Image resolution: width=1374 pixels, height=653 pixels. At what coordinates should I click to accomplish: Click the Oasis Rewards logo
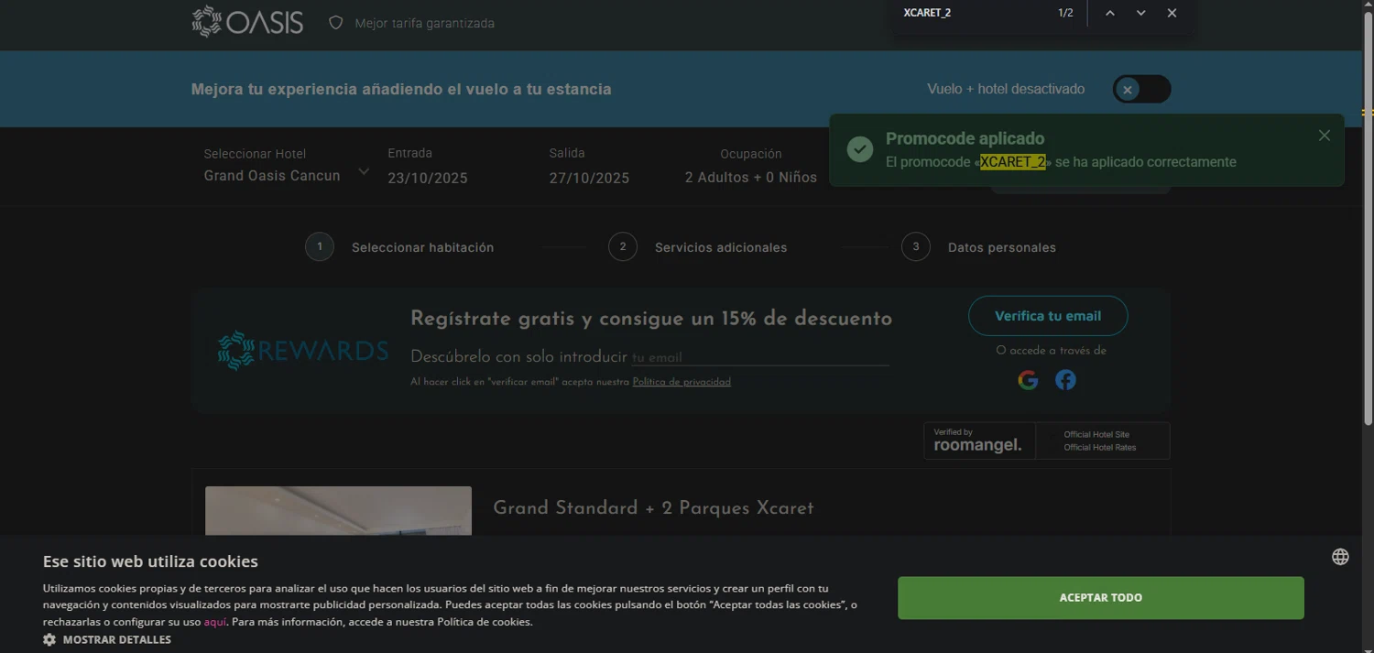302,351
